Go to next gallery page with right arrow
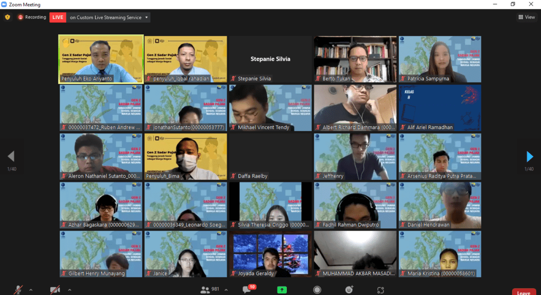 [x=529, y=156]
